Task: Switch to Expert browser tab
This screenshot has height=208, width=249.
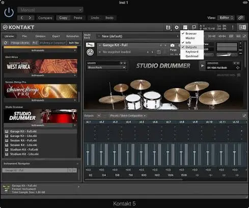Action: point(56,36)
